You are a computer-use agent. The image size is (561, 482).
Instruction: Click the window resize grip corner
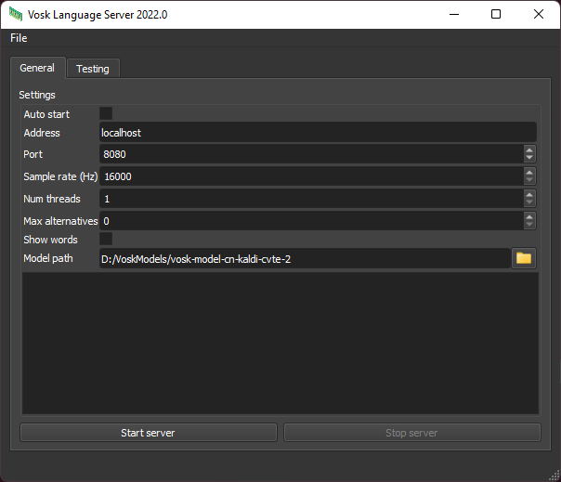tap(554, 475)
